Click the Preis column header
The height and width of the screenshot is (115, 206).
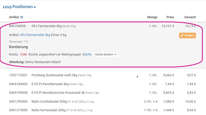tap(170, 17)
